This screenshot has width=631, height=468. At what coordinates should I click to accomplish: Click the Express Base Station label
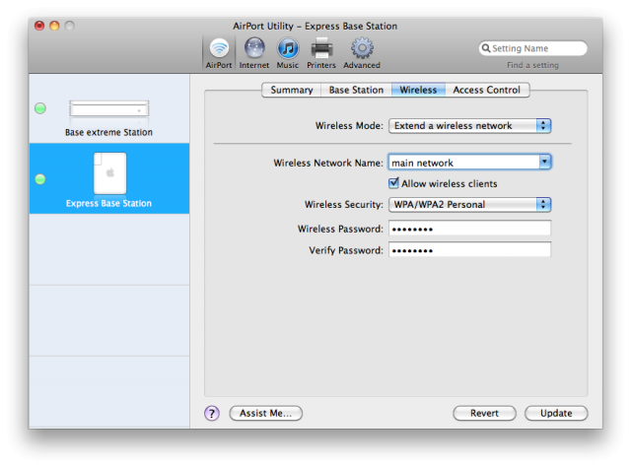click(108, 203)
